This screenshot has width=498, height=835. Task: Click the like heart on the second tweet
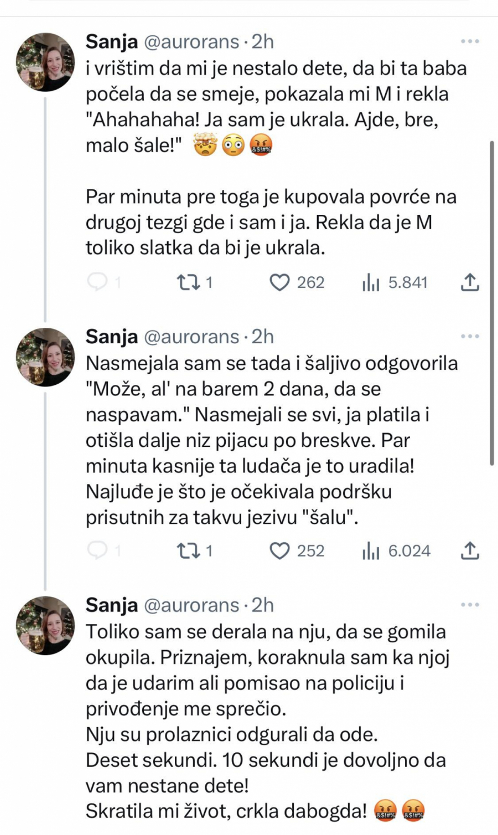281,551
